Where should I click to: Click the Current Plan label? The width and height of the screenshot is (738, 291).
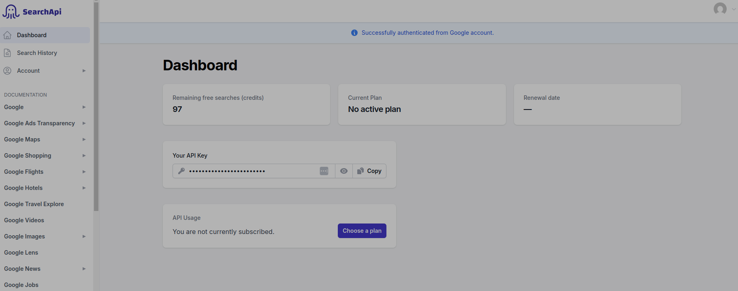coord(365,98)
